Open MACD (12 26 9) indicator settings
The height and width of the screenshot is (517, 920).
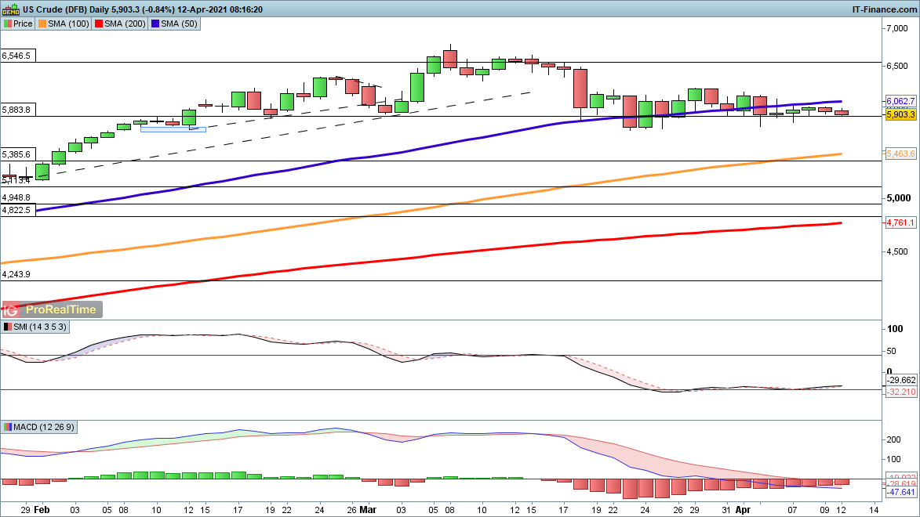click(x=45, y=427)
